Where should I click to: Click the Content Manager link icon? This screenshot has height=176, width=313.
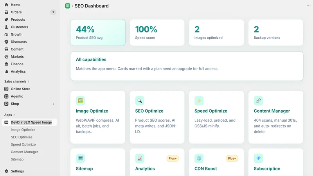[x=258, y=101]
